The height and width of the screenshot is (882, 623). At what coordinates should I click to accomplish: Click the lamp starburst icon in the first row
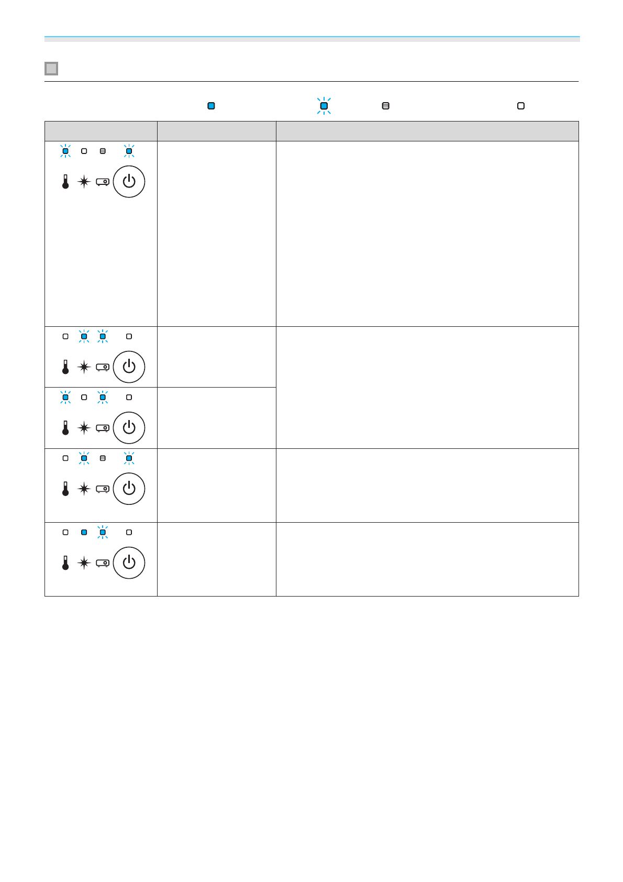click(84, 182)
